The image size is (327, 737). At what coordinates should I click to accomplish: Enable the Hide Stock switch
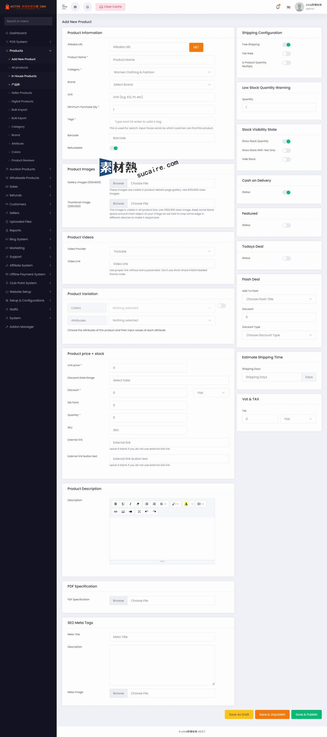coord(286,159)
